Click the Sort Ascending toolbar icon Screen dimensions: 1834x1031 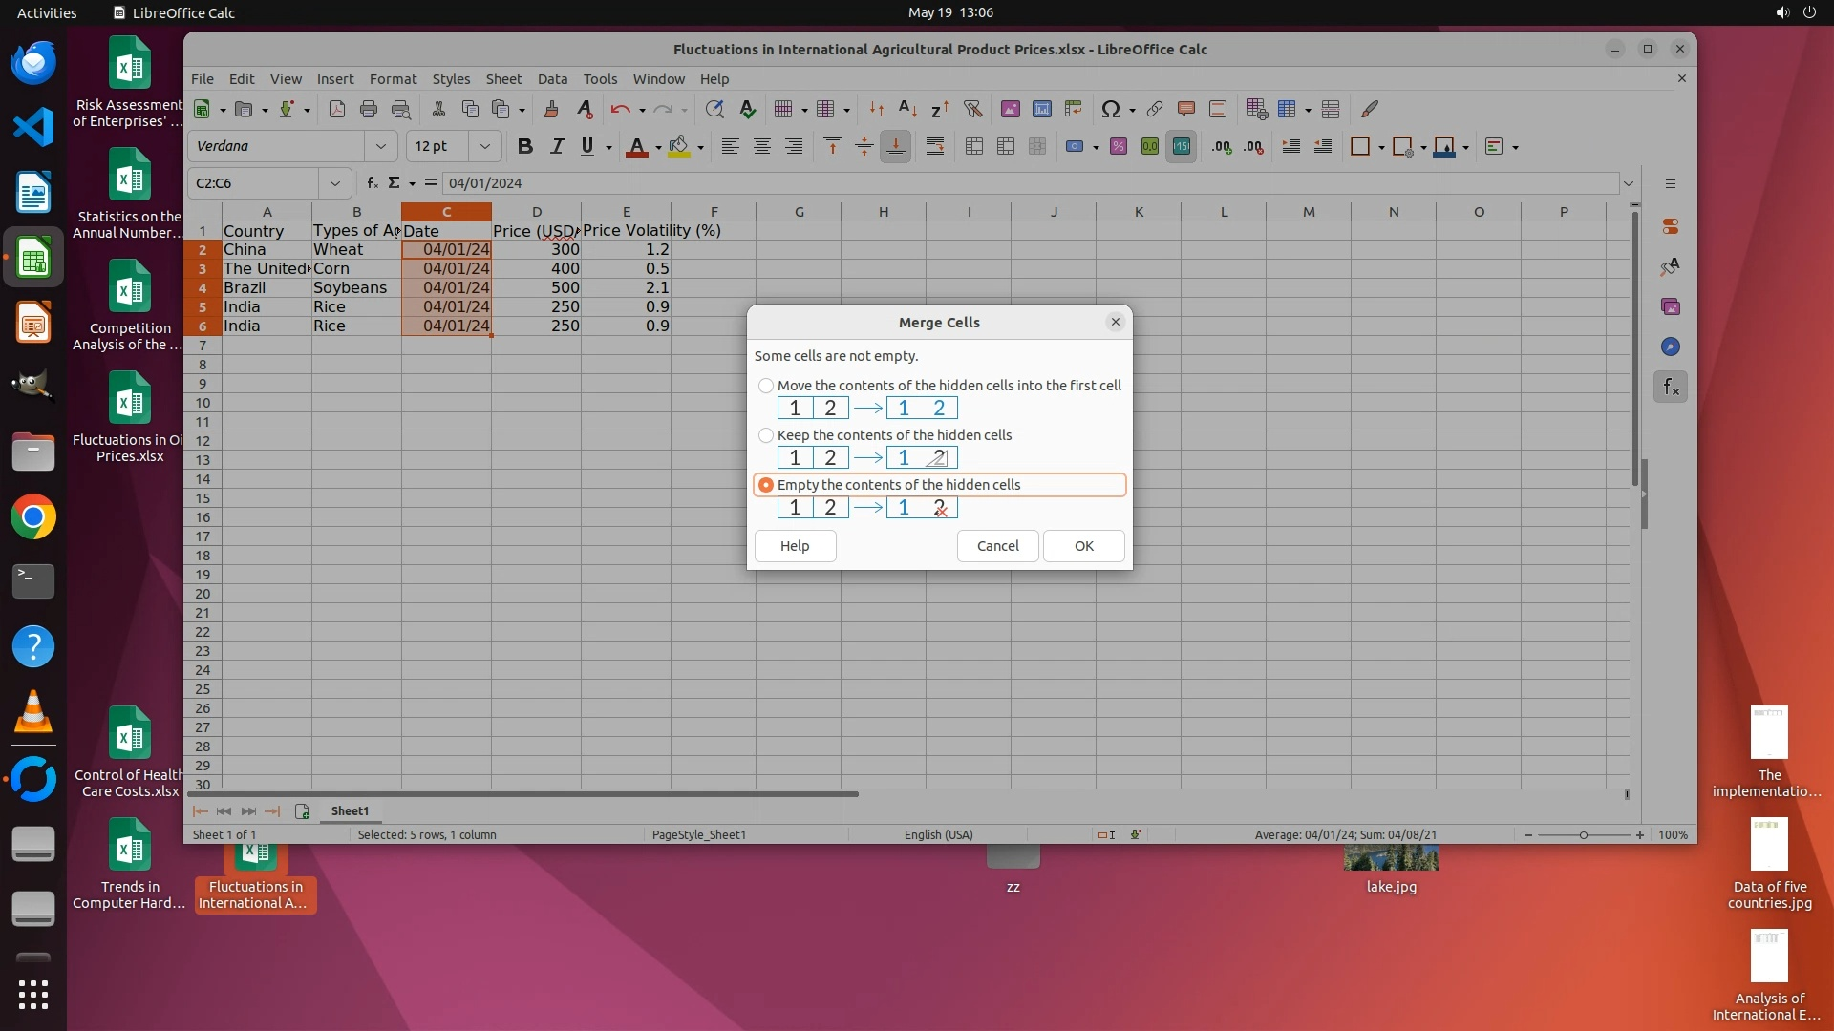(907, 110)
